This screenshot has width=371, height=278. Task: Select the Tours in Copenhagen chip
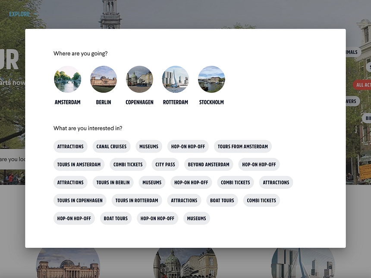[x=80, y=200]
